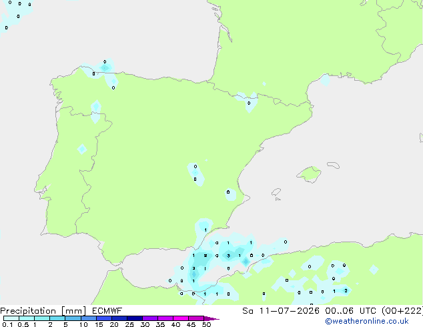
Task: Click the Ibiza island outline
Action: click(276, 192)
